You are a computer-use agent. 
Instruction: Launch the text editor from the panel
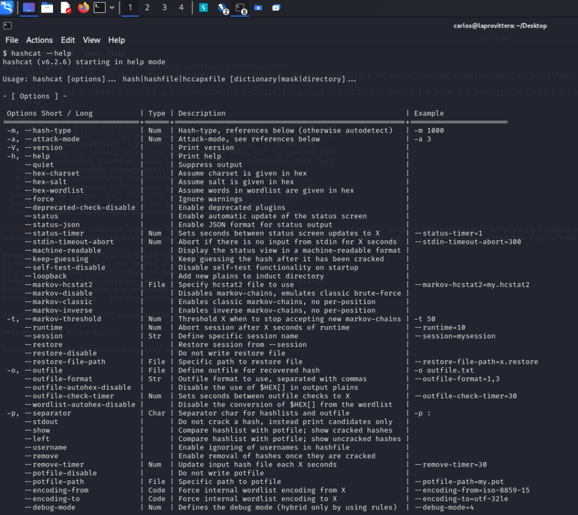65,8
